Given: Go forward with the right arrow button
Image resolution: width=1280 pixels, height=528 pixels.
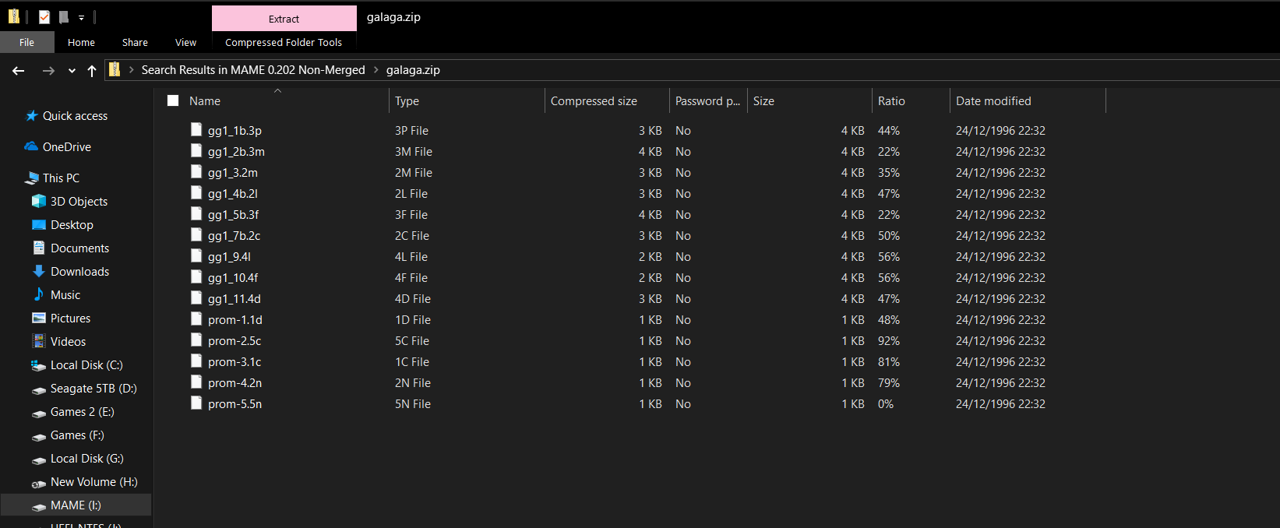Looking at the screenshot, I should [x=48, y=71].
